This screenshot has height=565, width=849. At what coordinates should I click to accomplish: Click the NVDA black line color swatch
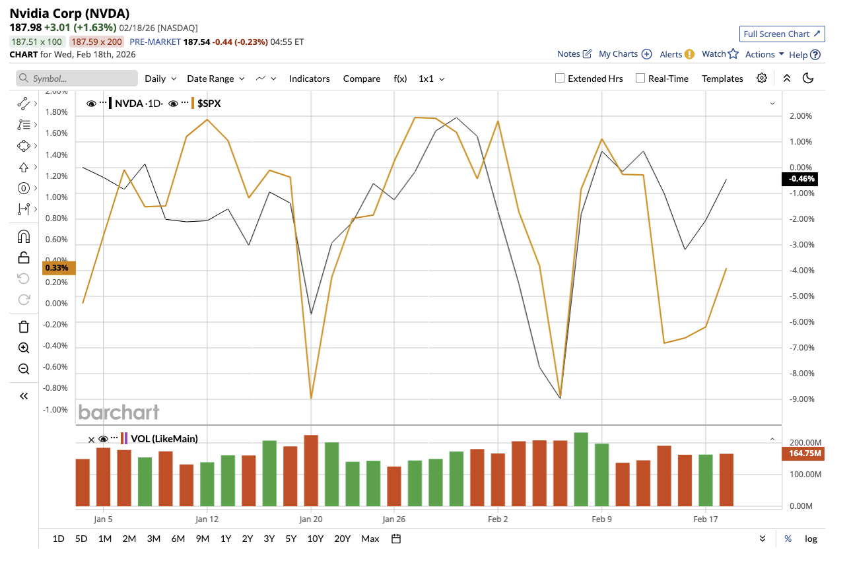point(110,103)
